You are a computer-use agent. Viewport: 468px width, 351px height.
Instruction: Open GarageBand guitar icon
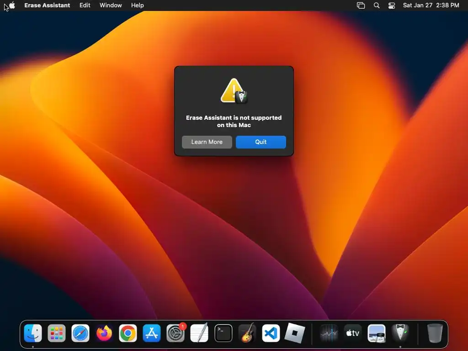click(x=247, y=333)
